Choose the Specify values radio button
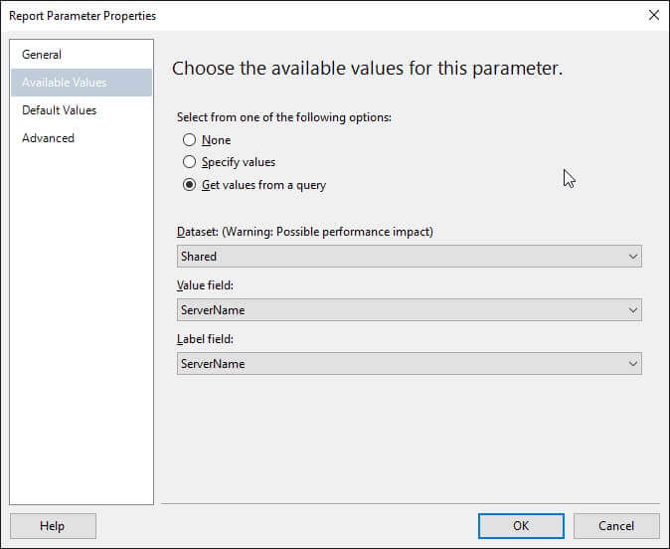Screen dimensions: 670x549 pos(190,162)
